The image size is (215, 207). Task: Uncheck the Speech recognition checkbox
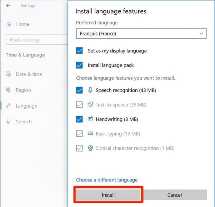79,90
